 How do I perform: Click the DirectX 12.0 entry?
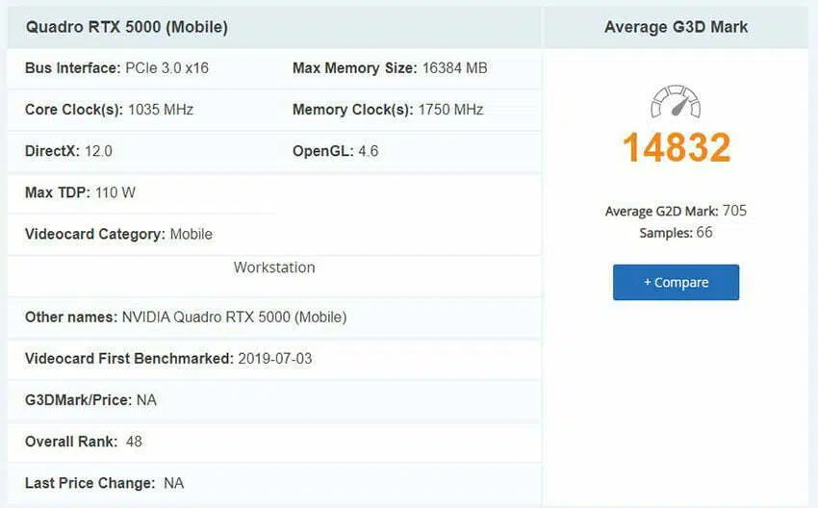point(68,151)
